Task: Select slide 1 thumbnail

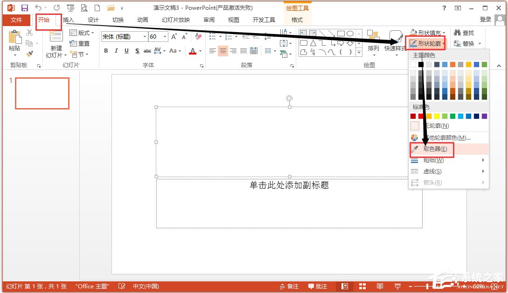Action: 42,93
